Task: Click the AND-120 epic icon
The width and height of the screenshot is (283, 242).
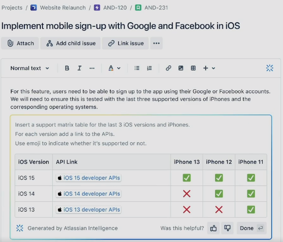Action: pyautogui.click(x=97, y=8)
